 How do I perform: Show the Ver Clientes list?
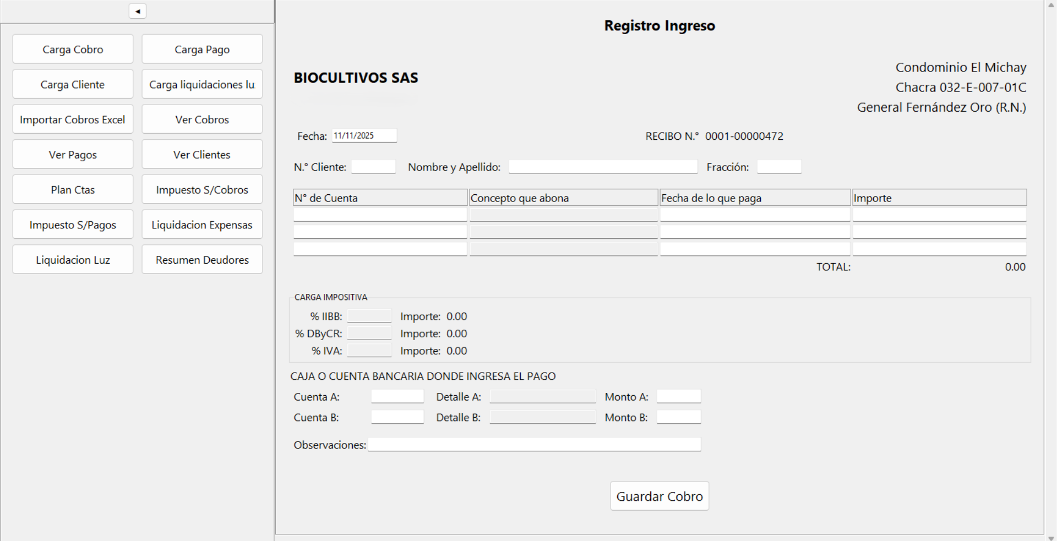202,155
